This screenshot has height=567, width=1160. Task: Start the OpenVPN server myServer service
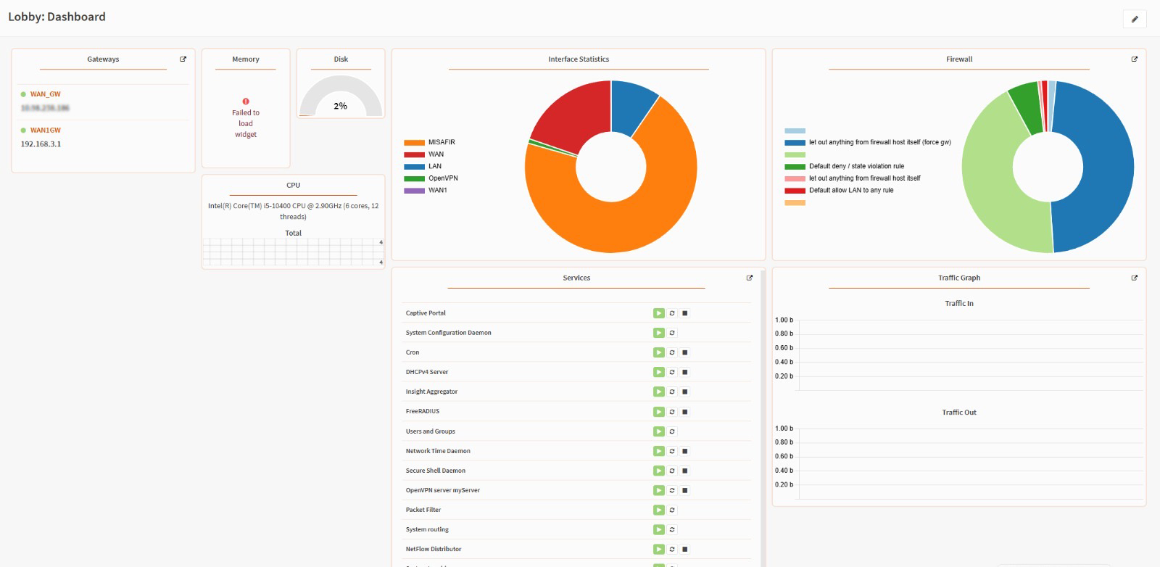point(659,490)
